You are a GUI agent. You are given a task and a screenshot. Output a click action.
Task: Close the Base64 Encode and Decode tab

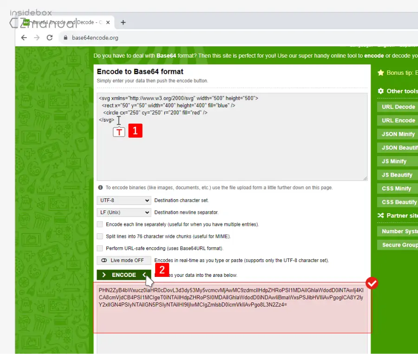click(x=108, y=22)
